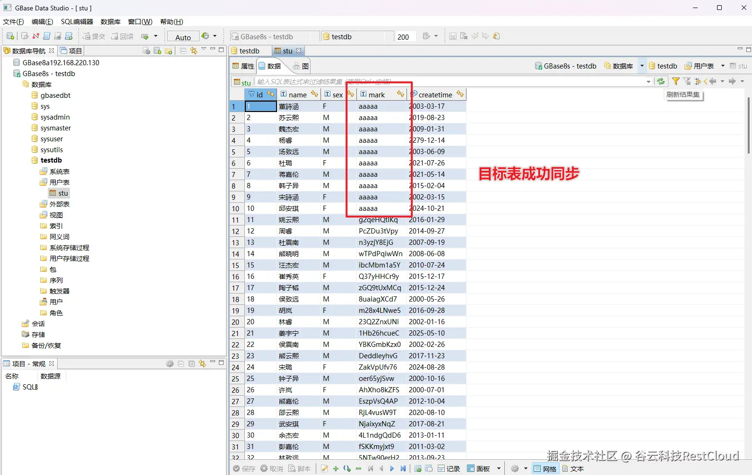Screen dimensions: 752x475
Task: Click the custom filter settings icon
Action: coord(698,81)
